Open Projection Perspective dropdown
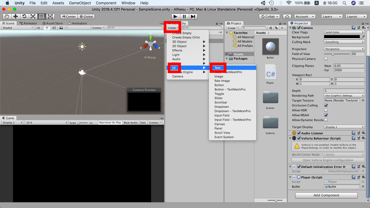370x208 pixels. click(344, 49)
